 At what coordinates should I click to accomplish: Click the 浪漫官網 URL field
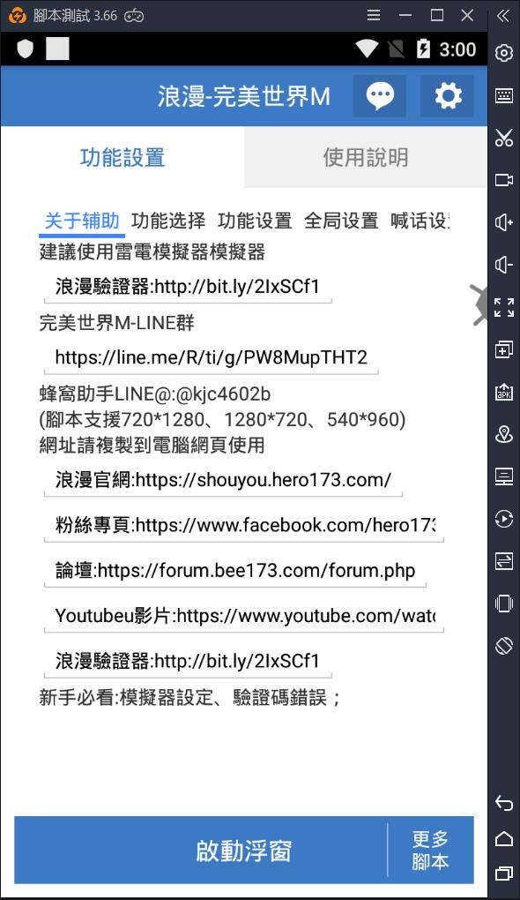(223, 480)
